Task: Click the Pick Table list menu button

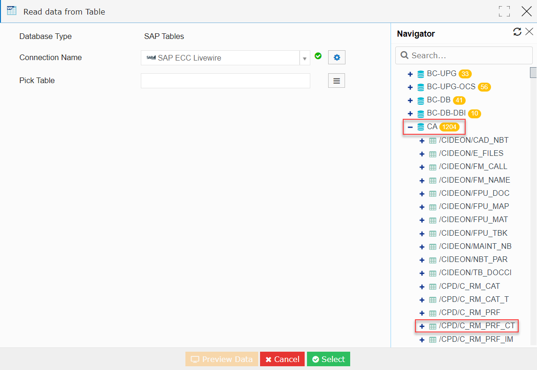Action: tap(336, 81)
